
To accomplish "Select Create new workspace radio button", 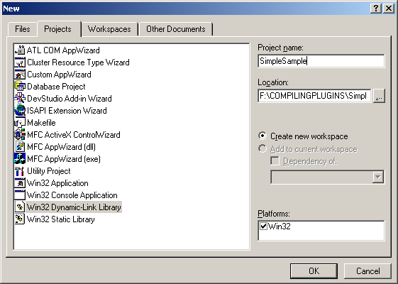I will coord(262,136).
